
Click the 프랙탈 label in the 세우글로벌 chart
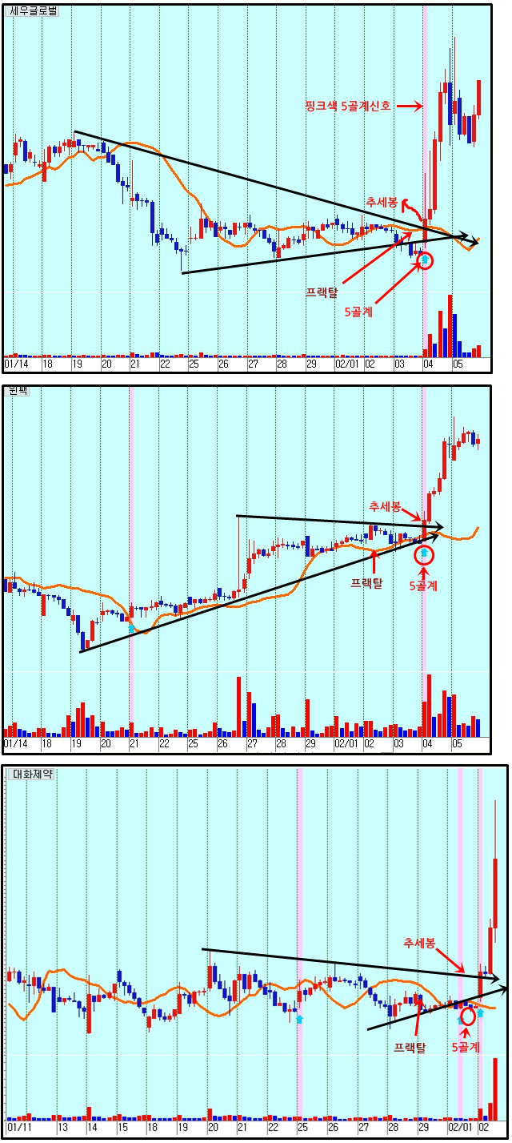(x=322, y=292)
